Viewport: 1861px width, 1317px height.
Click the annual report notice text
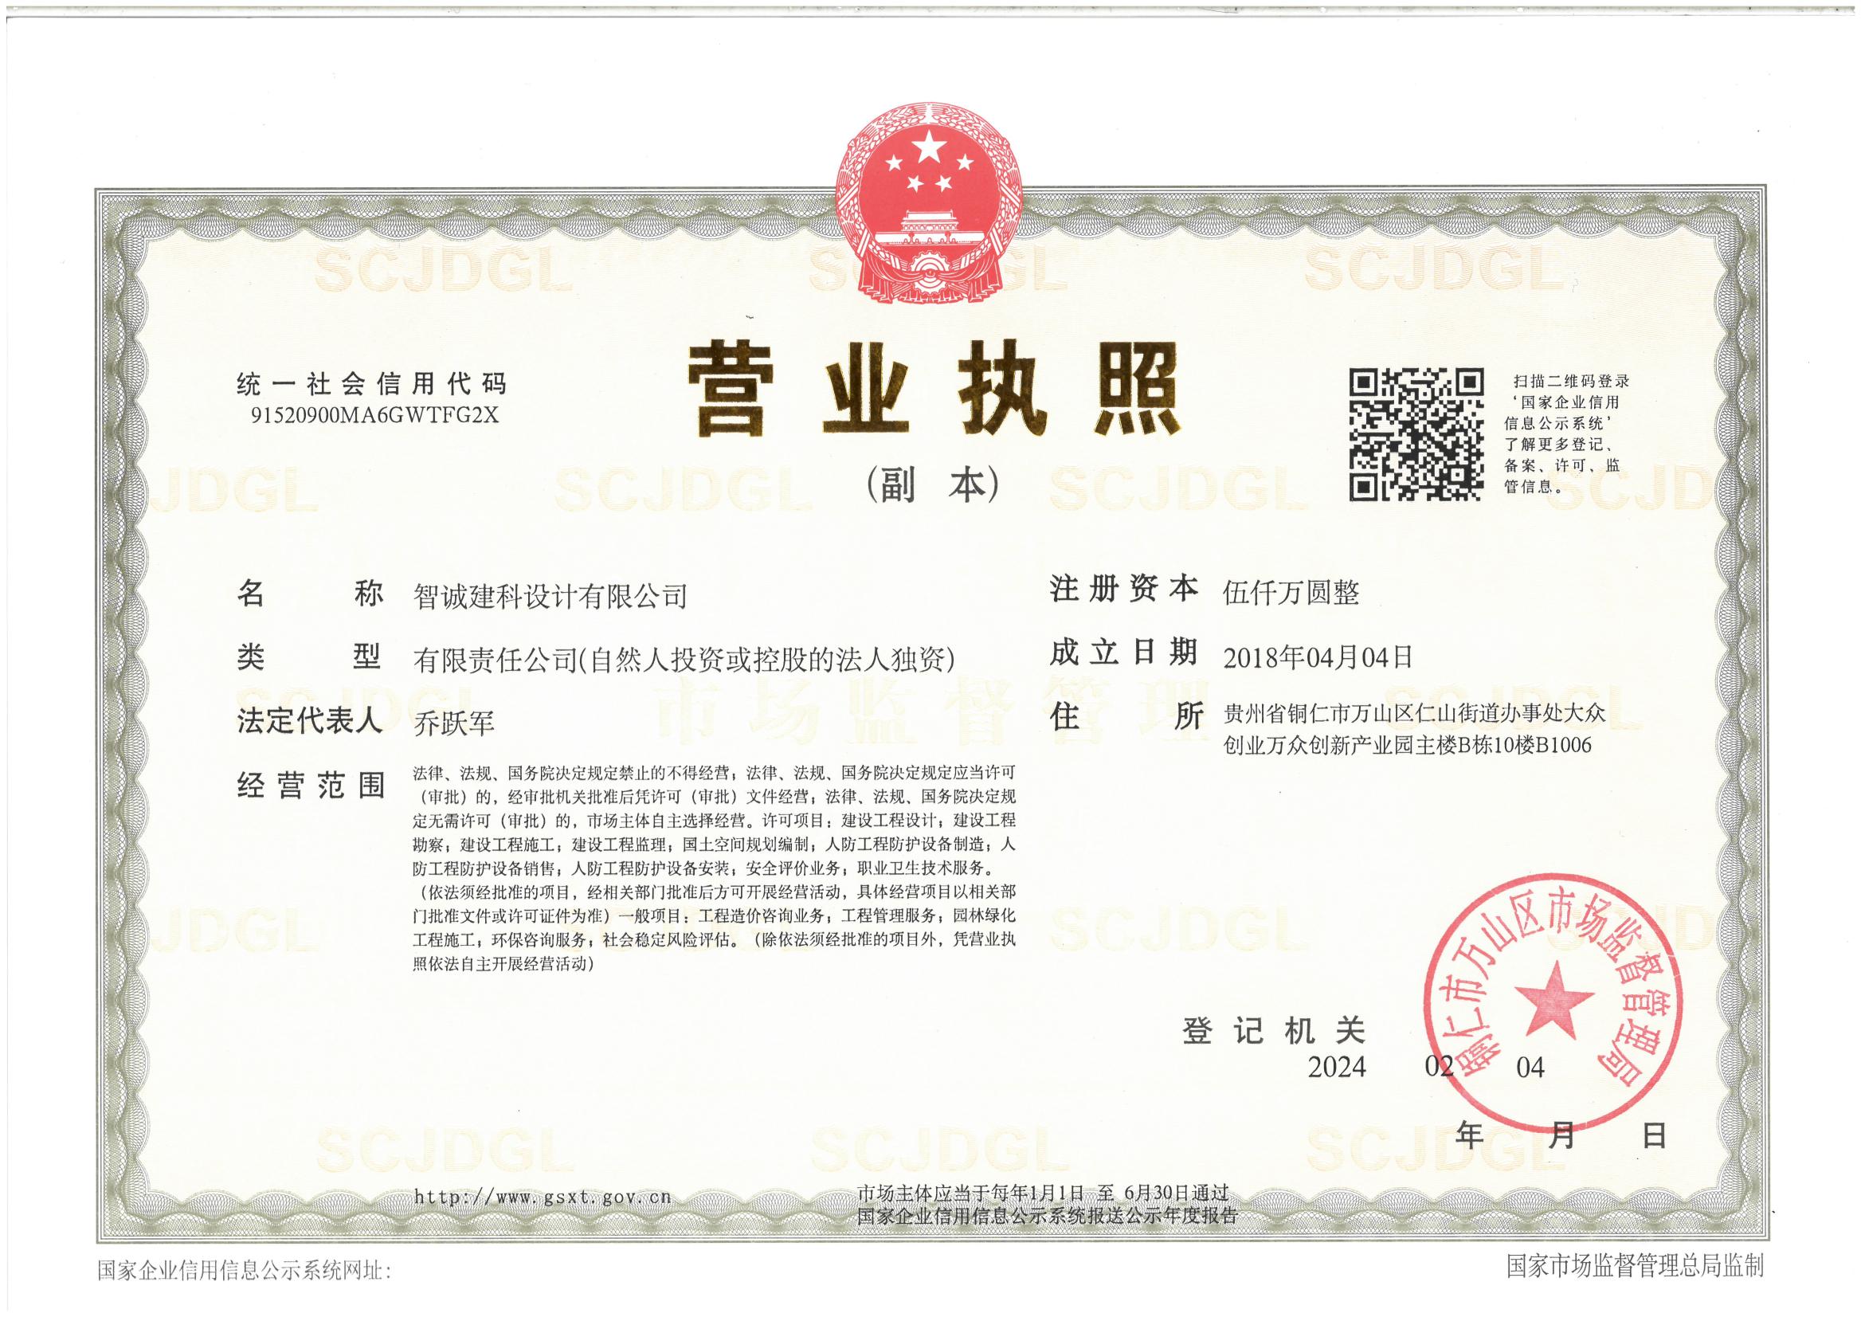pos(1047,1205)
